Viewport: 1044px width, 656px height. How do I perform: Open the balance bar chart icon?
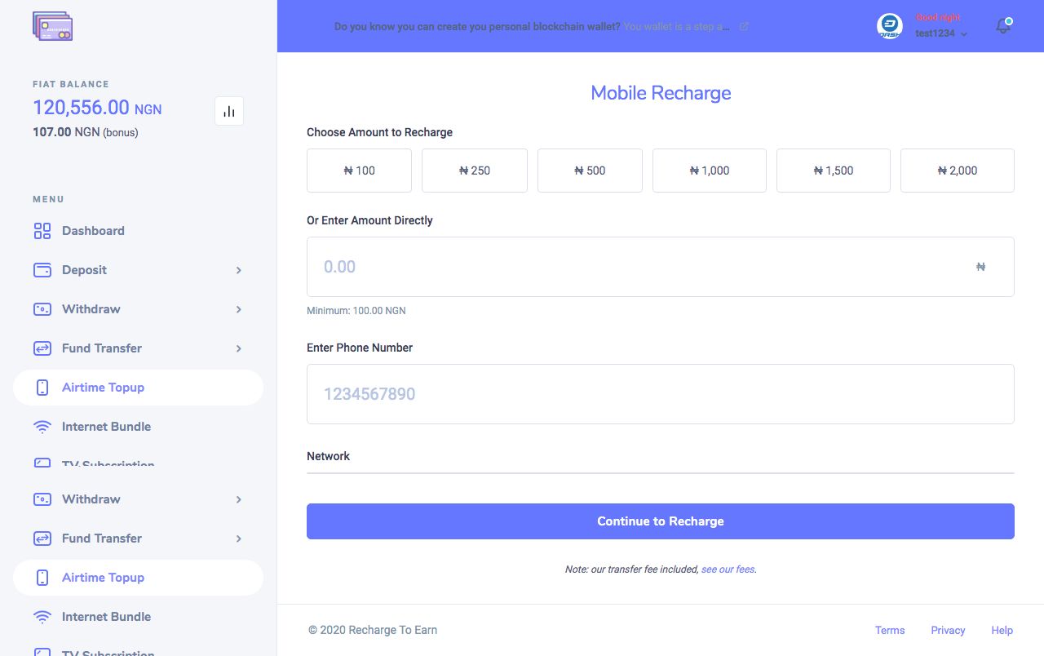click(x=229, y=111)
